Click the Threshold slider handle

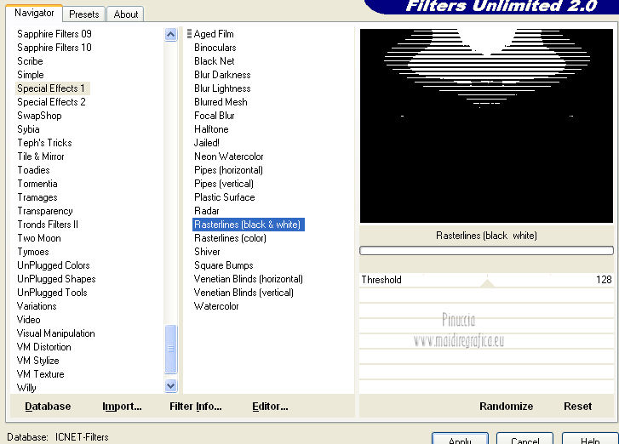pos(487,282)
